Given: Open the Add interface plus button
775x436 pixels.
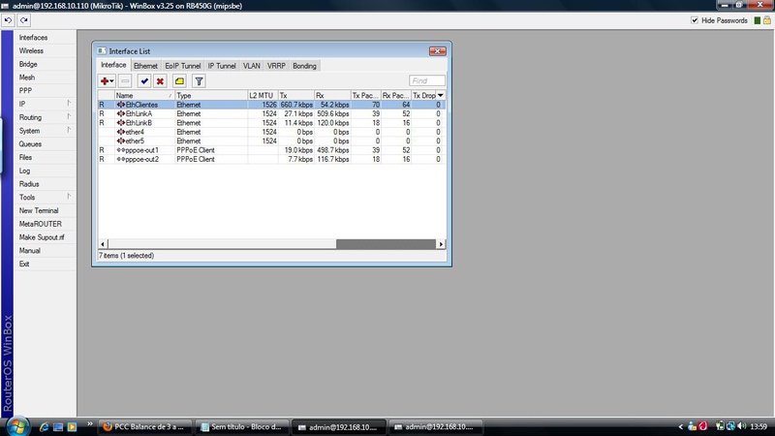Looking at the screenshot, I should pos(107,81).
